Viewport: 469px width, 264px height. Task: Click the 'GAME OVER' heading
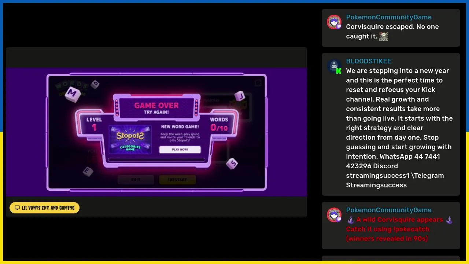pos(156,105)
